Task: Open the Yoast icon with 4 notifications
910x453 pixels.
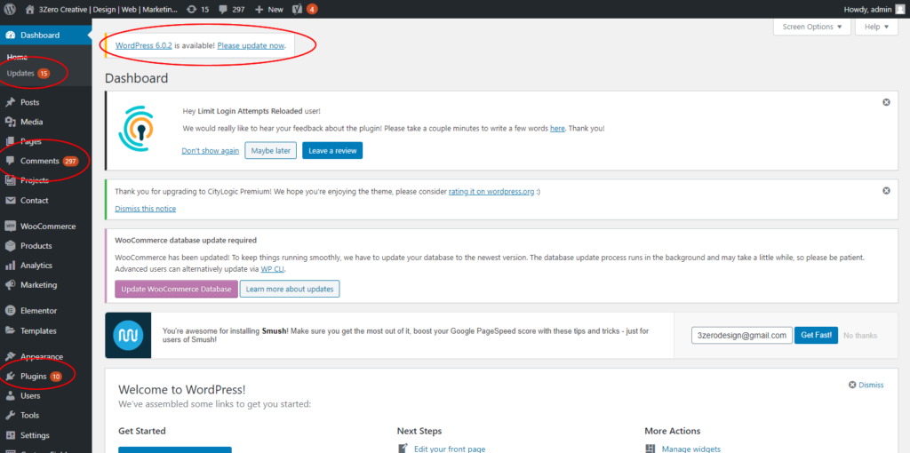Action: (x=305, y=9)
